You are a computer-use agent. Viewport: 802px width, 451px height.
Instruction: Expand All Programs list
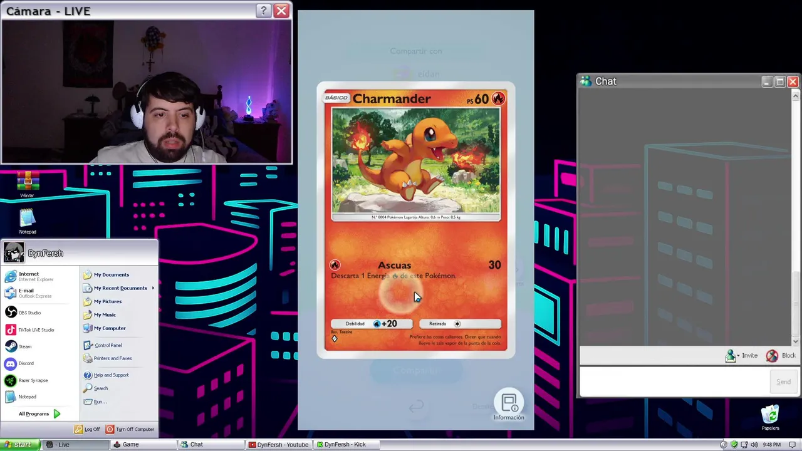click(x=39, y=413)
